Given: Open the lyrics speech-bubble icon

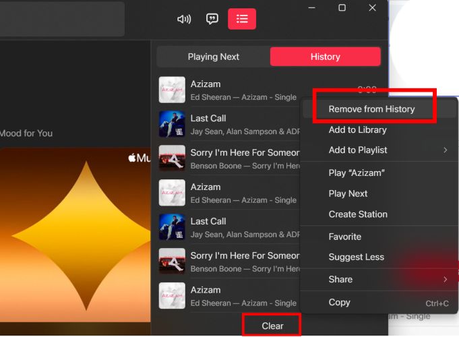Looking at the screenshot, I should coord(212,19).
